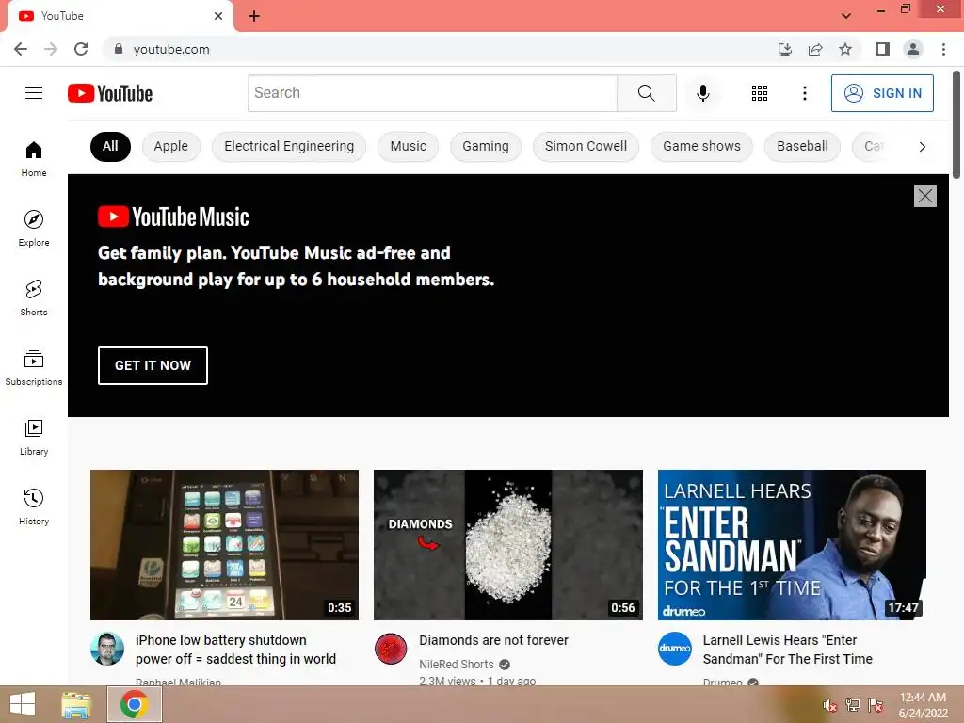The image size is (964, 723).
Task: Select the Apple chip
Action: pyautogui.click(x=171, y=146)
